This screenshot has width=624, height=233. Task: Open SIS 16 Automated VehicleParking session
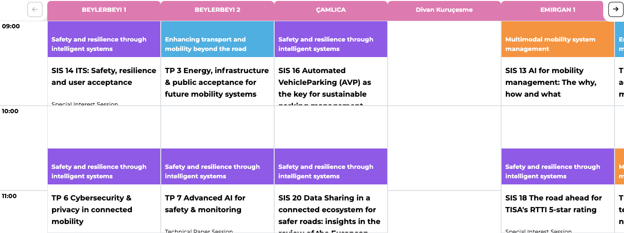tap(325, 83)
